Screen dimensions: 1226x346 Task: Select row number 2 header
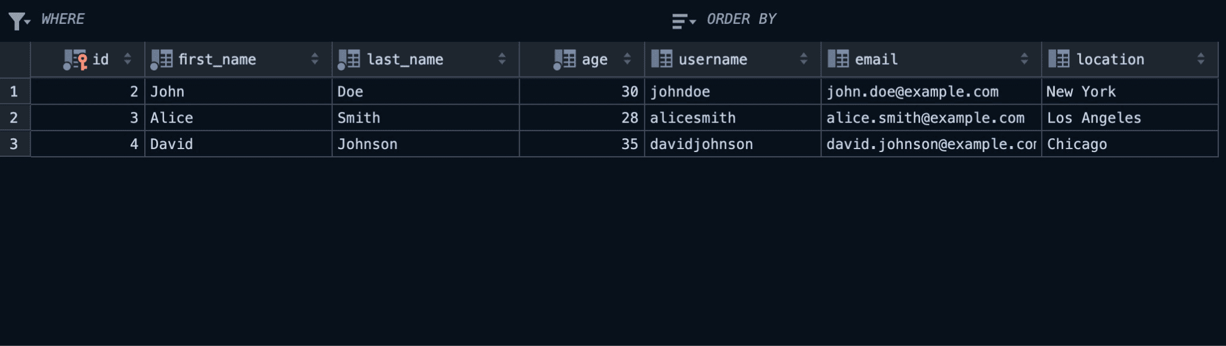[x=14, y=118]
